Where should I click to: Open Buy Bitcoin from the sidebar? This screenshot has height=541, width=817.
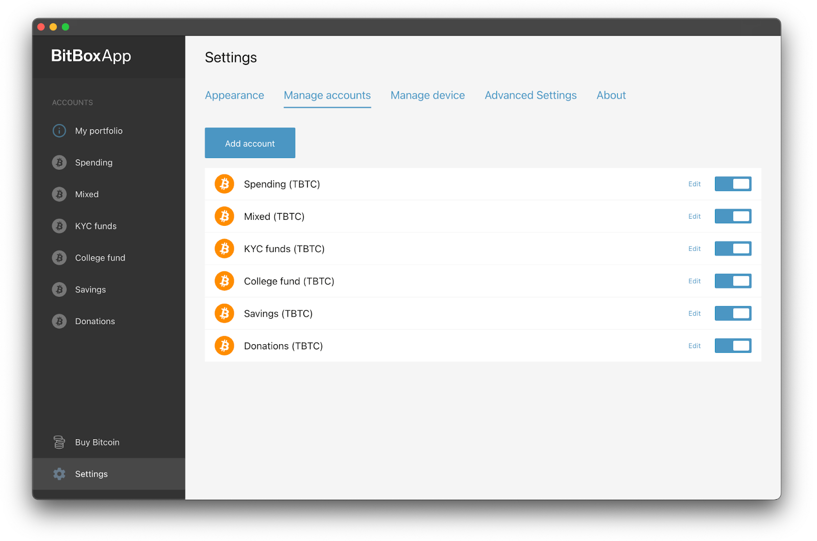(109, 442)
